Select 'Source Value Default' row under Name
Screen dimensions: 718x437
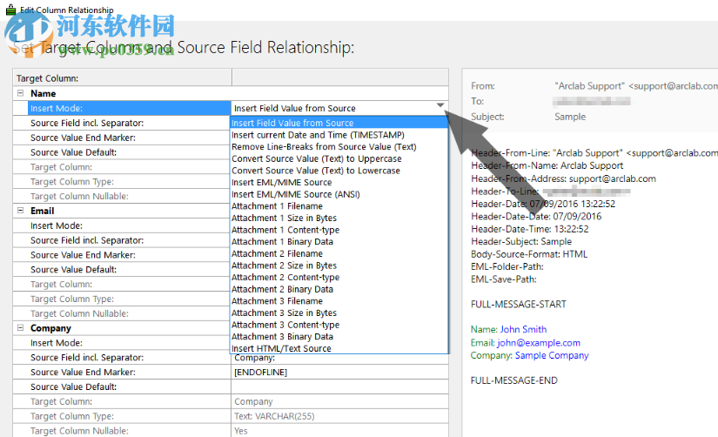130,152
